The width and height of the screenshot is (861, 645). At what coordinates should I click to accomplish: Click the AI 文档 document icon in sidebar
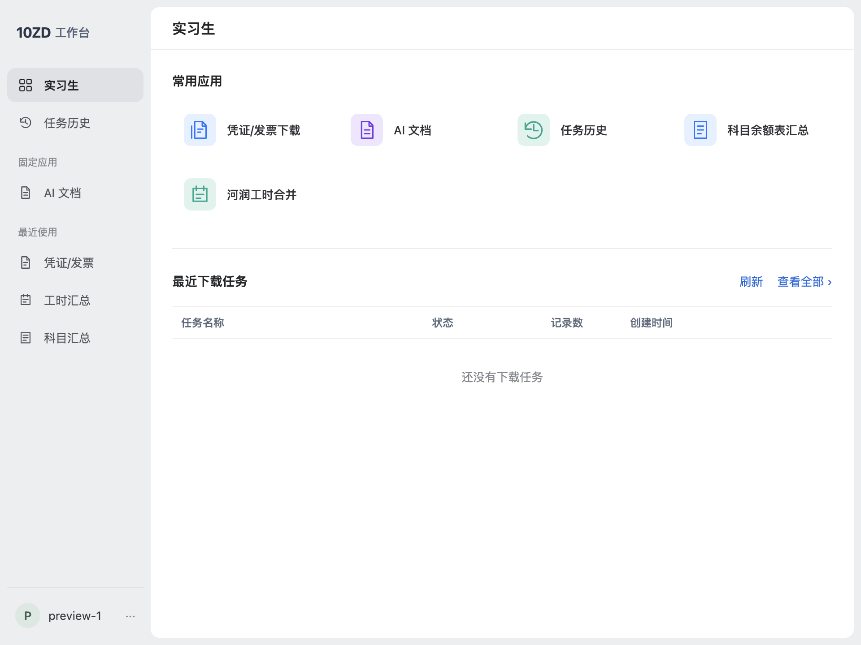click(x=26, y=193)
